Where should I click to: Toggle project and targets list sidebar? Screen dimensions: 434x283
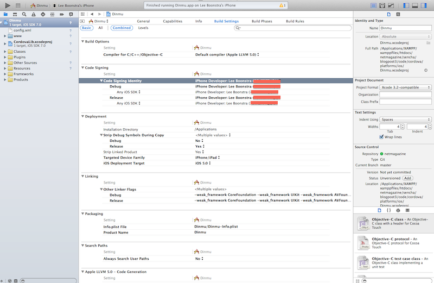[82, 21]
